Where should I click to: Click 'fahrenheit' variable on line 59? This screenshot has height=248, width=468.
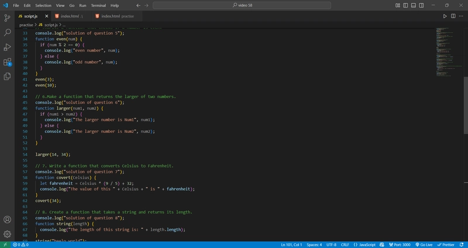(61, 183)
